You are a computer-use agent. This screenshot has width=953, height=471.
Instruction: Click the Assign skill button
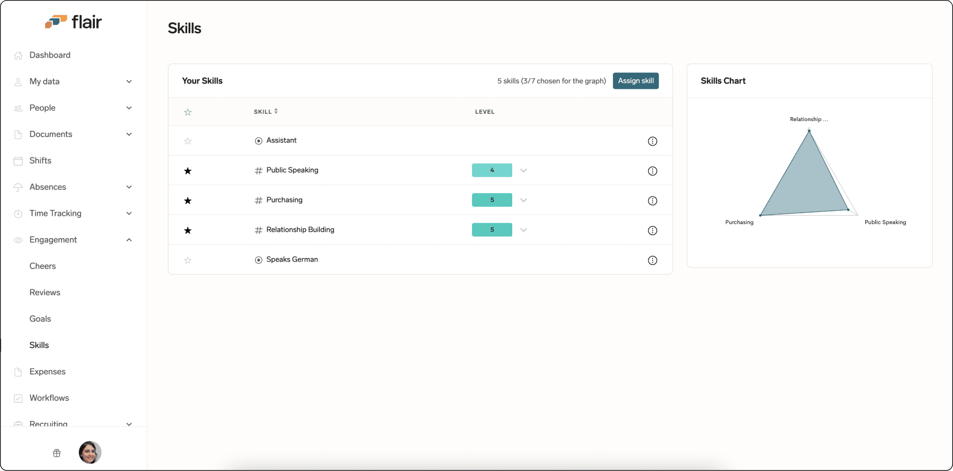point(636,81)
